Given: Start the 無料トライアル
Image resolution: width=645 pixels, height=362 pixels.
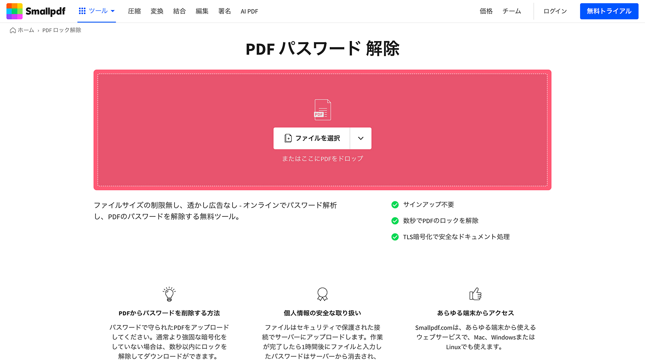Looking at the screenshot, I should click(609, 11).
